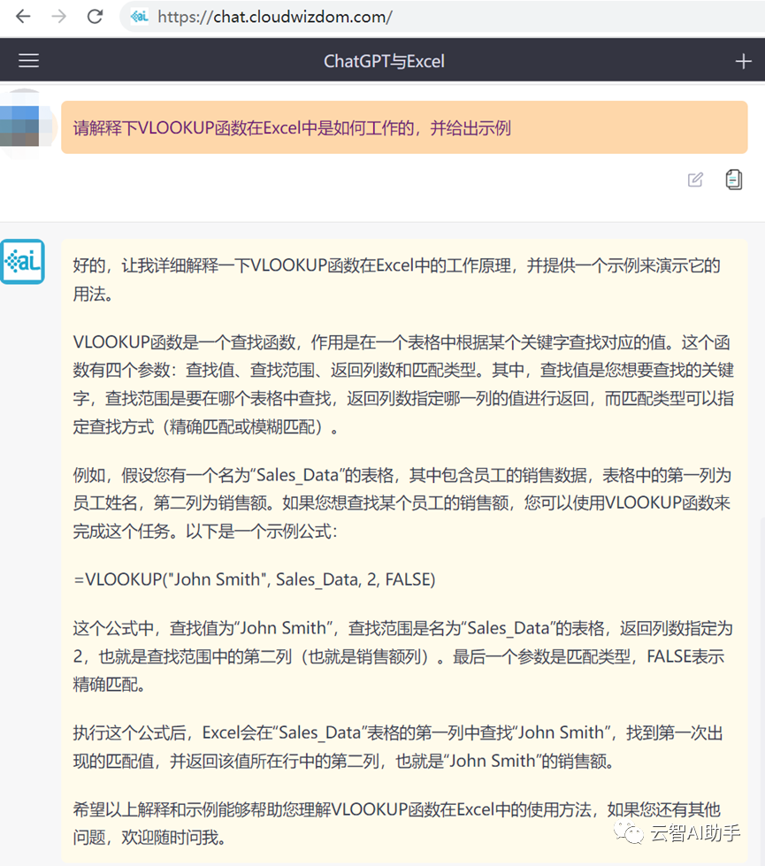The width and height of the screenshot is (765, 866).
Task: Edit the user message with the pencil icon
Action: [695, 180]
